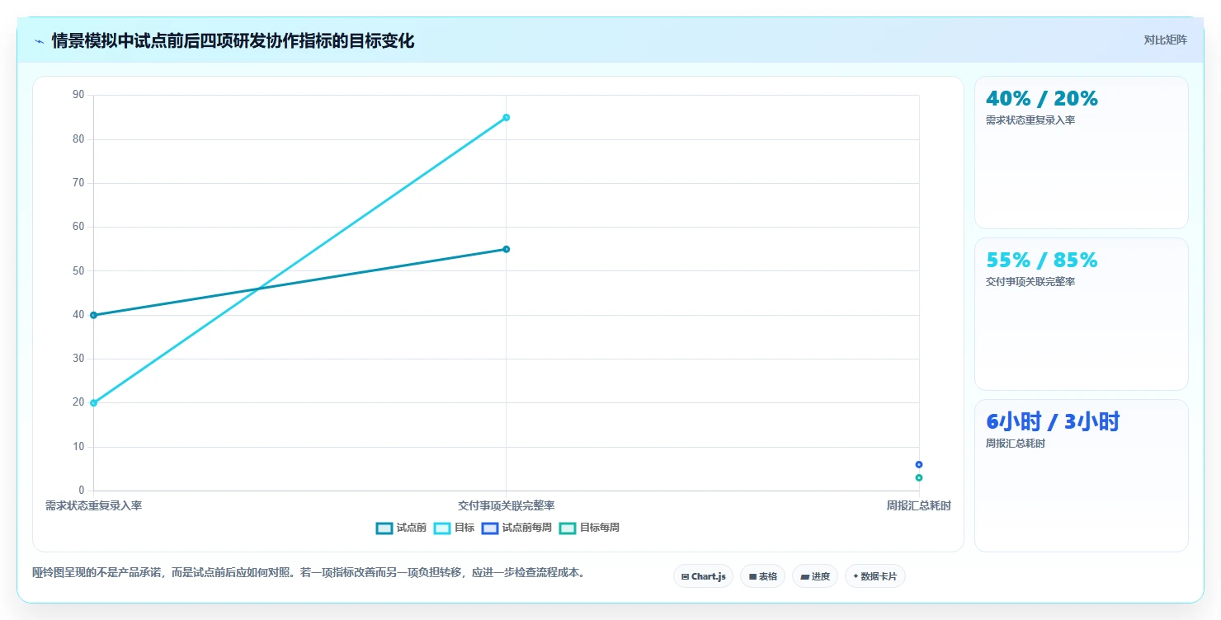Toggle the 试点前每周 legend series
This screenshot has height=620, width=1221.
[x=516, y=528]
